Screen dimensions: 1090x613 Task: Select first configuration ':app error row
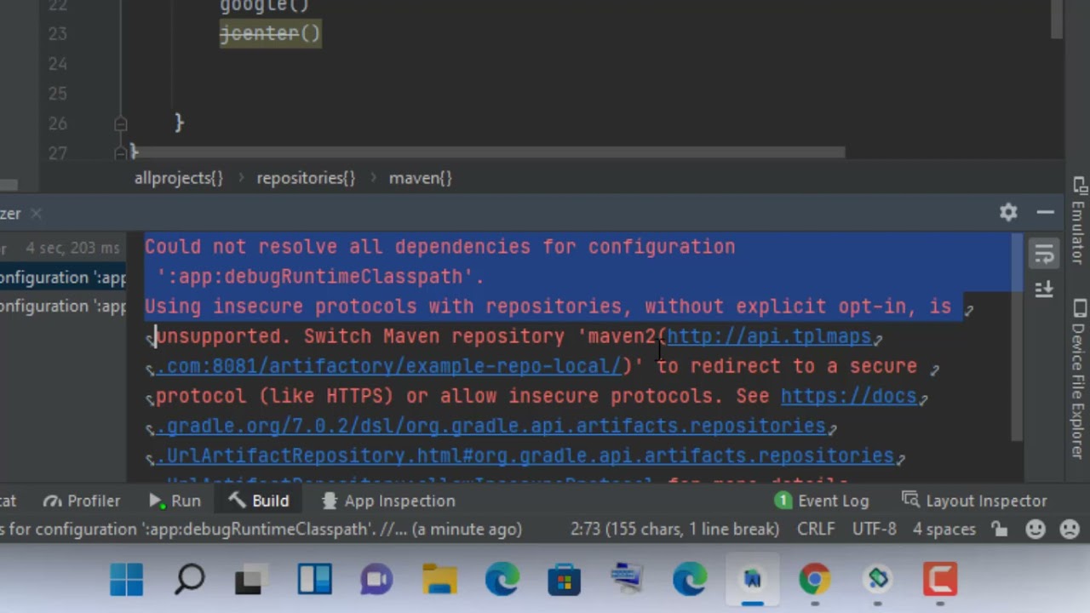click(63, 278)
